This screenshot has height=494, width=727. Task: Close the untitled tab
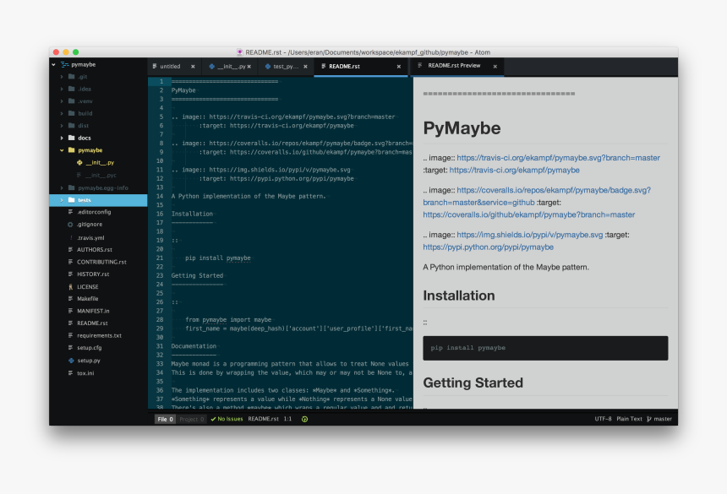193,67
